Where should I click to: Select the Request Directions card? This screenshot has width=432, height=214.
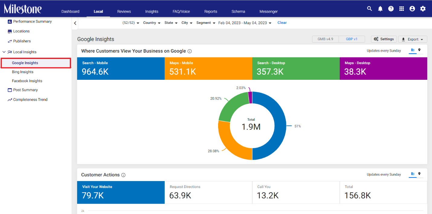tap(208, 193)
